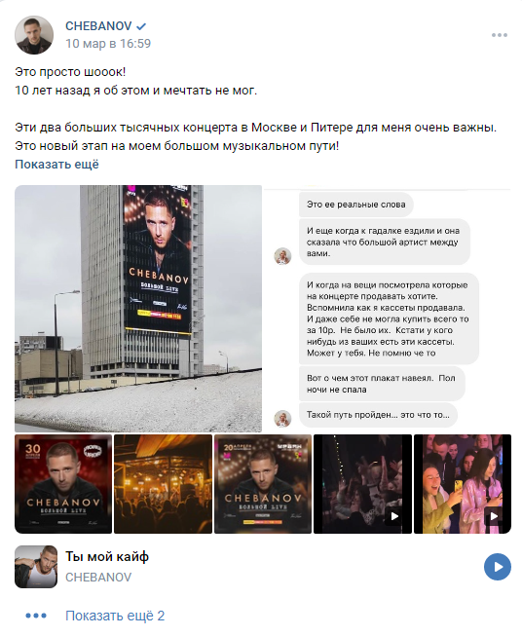Open the 20 April Большой Live poster
The image size is (522, 636).
(x=263, y=484)
